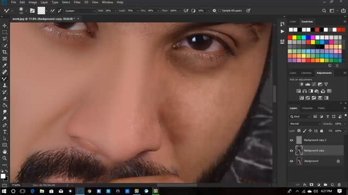348x195 pixels.
Task: Select the Clone Stamp tool
Action: 4,86
